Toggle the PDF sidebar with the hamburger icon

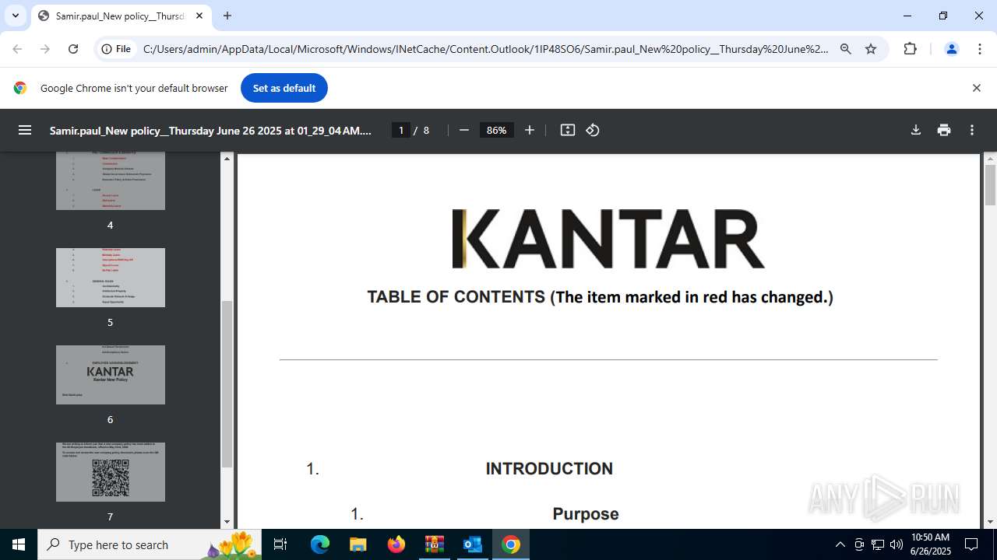[25, 130]
